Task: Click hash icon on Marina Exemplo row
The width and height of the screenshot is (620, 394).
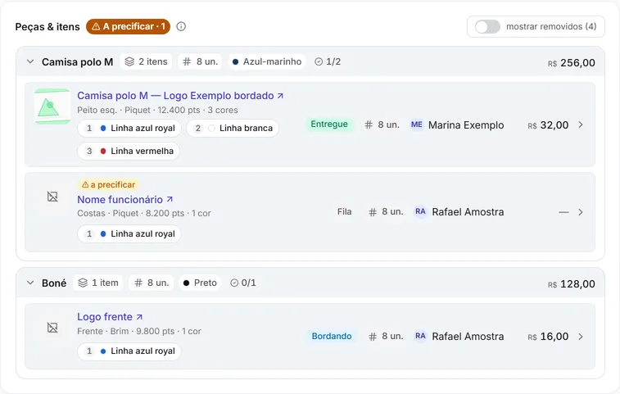Action: coord(369,125)
